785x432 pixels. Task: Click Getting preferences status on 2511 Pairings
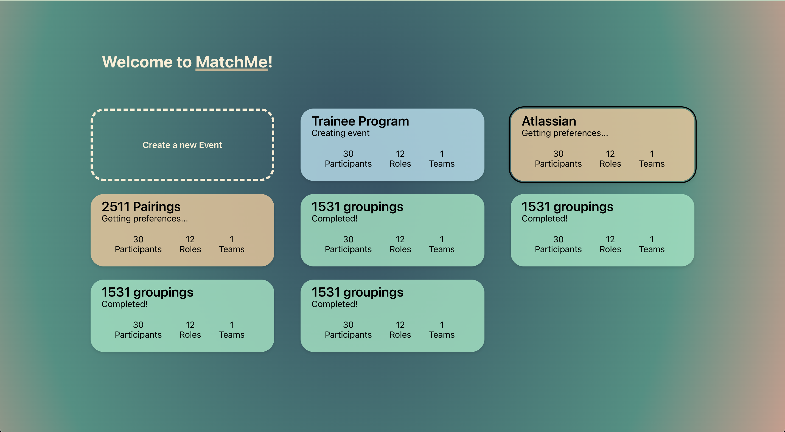click(x=144, y=218)
